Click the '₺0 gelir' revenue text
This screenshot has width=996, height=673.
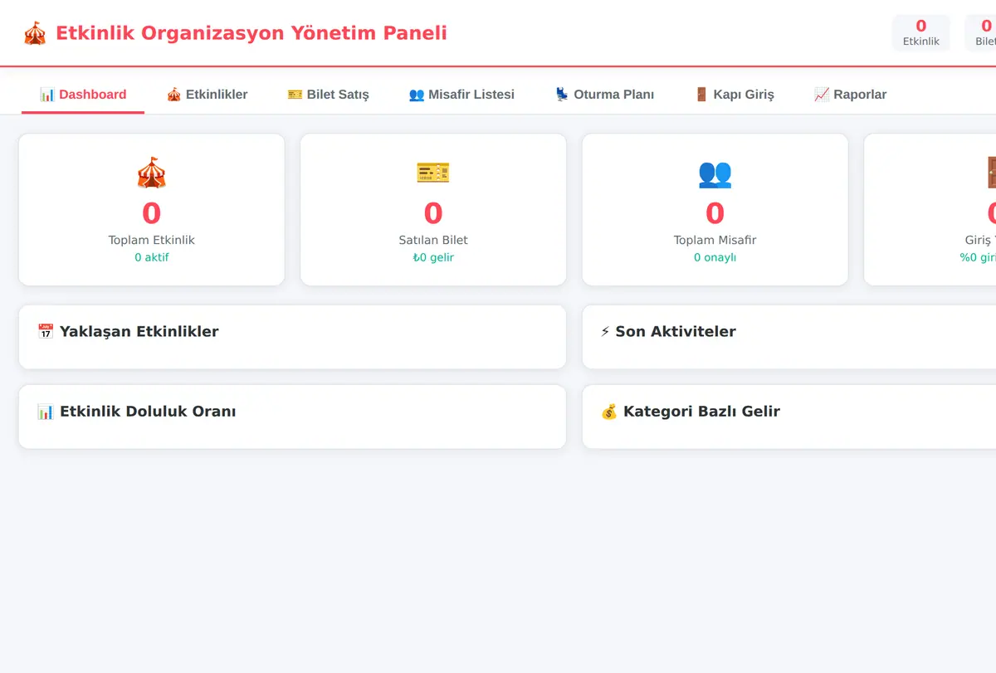coord(433,257)
